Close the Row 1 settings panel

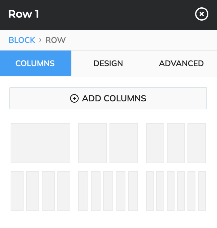(202, 14)
